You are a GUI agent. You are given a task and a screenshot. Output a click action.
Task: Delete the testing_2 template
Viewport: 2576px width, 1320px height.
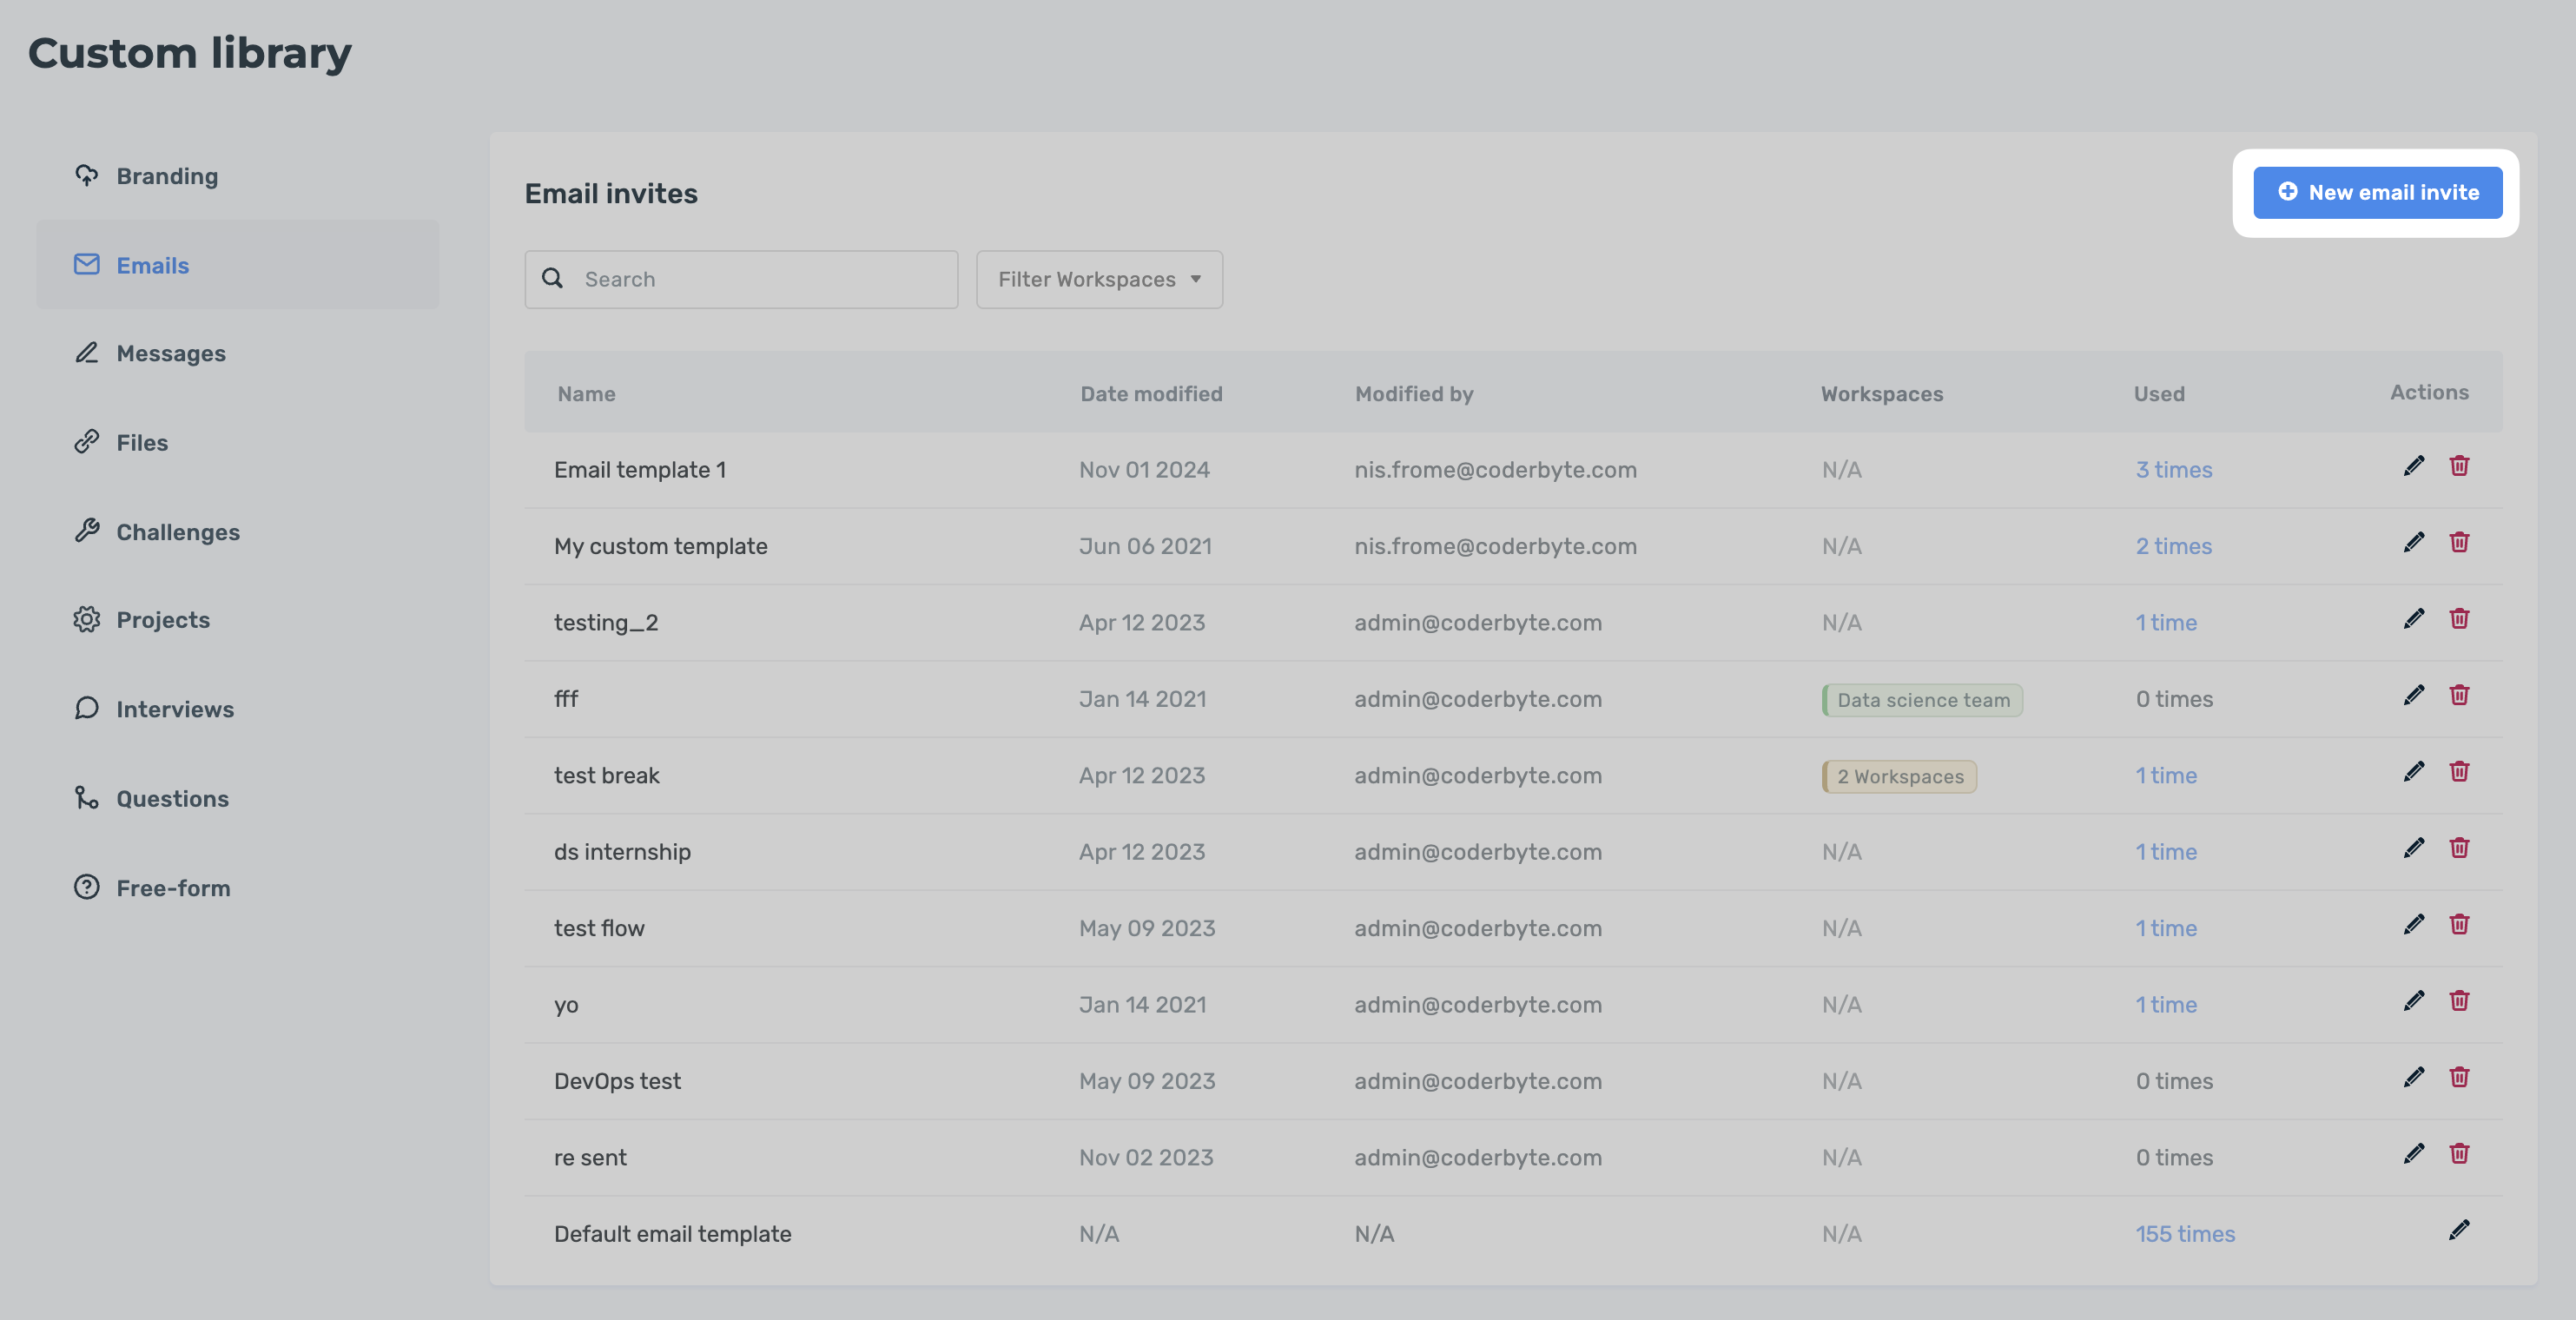2459,619
